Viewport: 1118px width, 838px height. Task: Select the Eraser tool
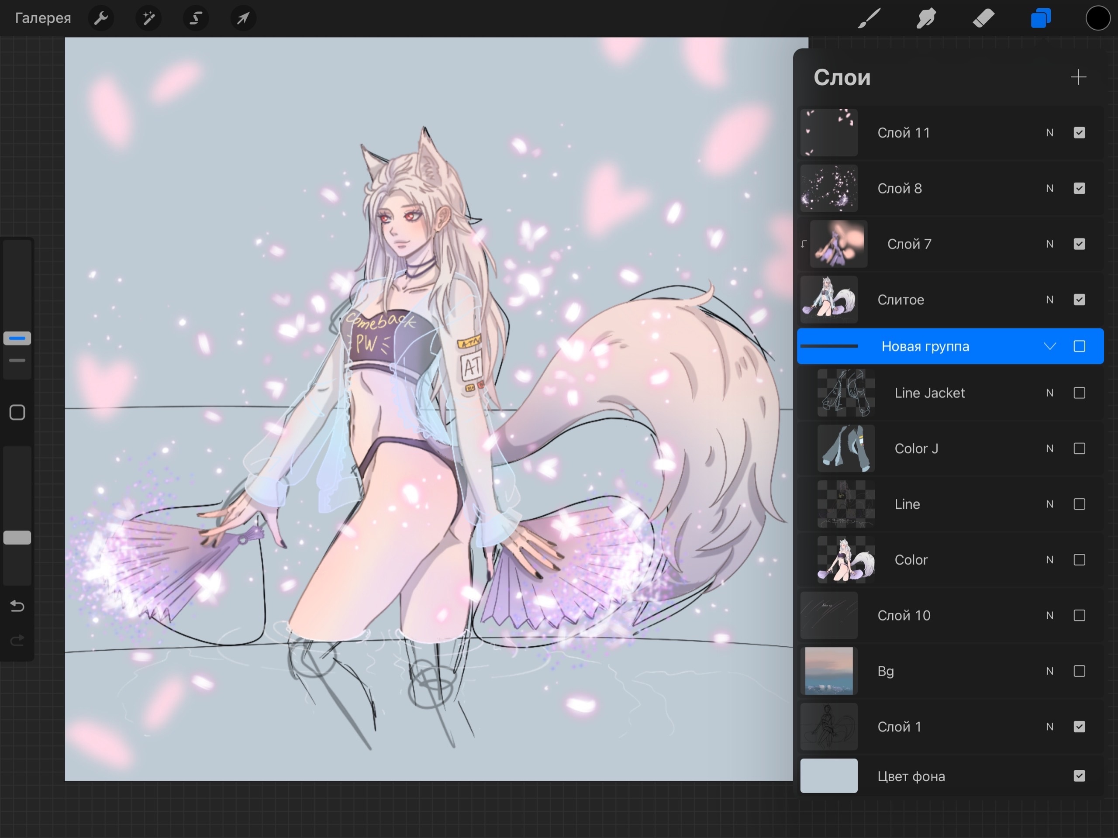983,19
